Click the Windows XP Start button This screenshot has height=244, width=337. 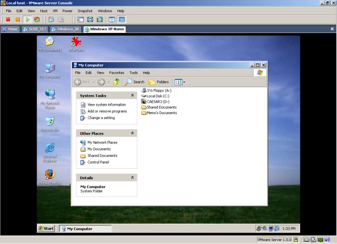[46, 229]
